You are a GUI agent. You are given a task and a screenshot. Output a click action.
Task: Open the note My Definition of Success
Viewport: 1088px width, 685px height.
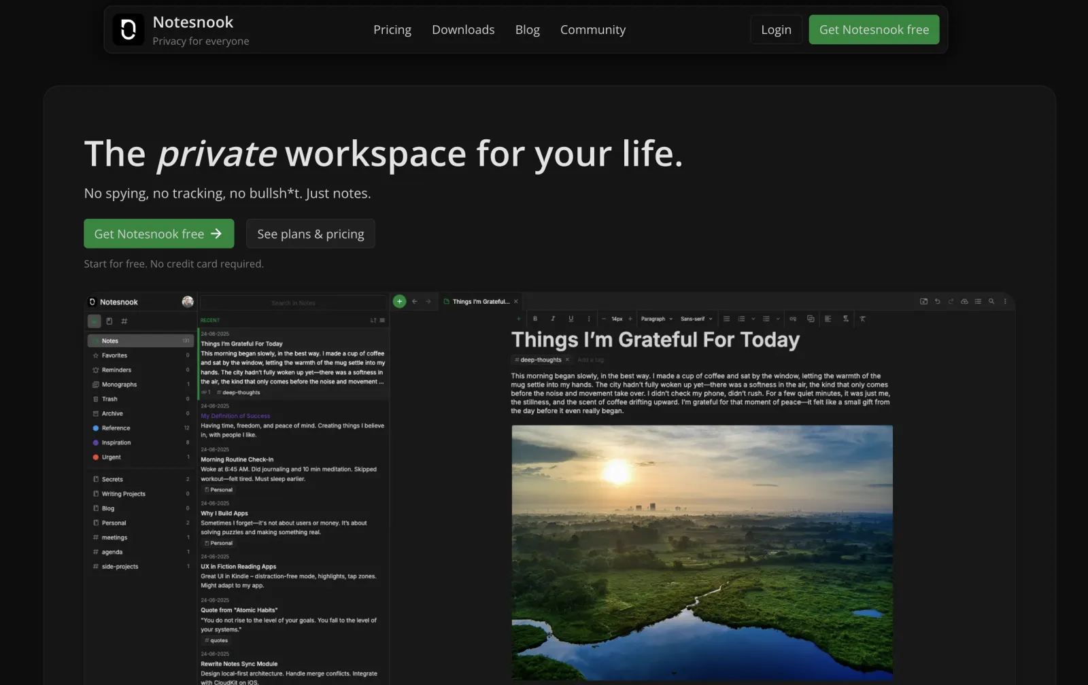293,421
